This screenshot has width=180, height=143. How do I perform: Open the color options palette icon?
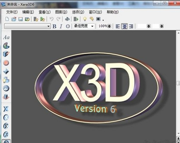pos(6,46)
